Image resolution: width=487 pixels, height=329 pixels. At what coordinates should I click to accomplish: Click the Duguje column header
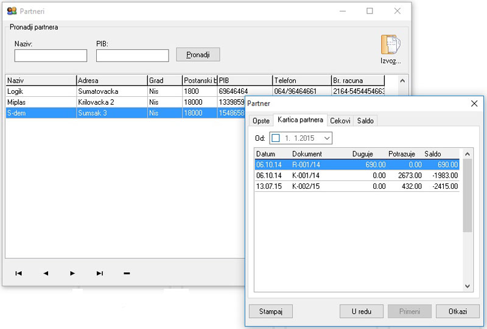pyautogui.click(x=362, y=154)
